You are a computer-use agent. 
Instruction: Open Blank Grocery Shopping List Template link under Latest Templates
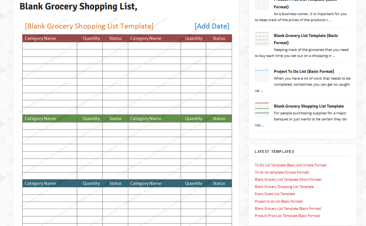point(284,187)
